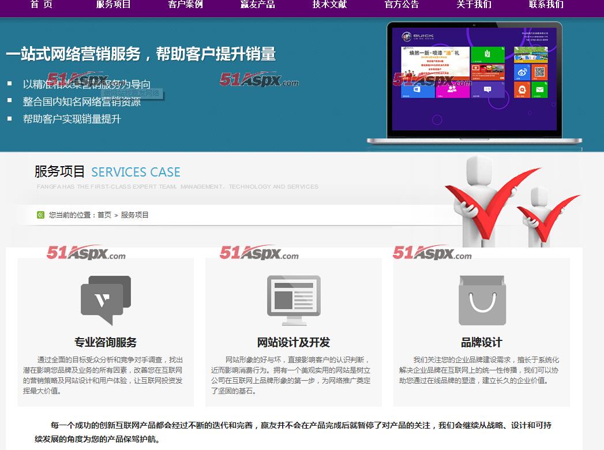Click the bullet text 以精准和效果营销服务为导向
This screenshot has width=604, height=450.
(x=87, y=84)
